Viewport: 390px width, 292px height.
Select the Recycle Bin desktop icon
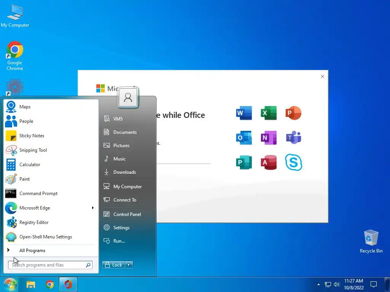click(371, 241)
